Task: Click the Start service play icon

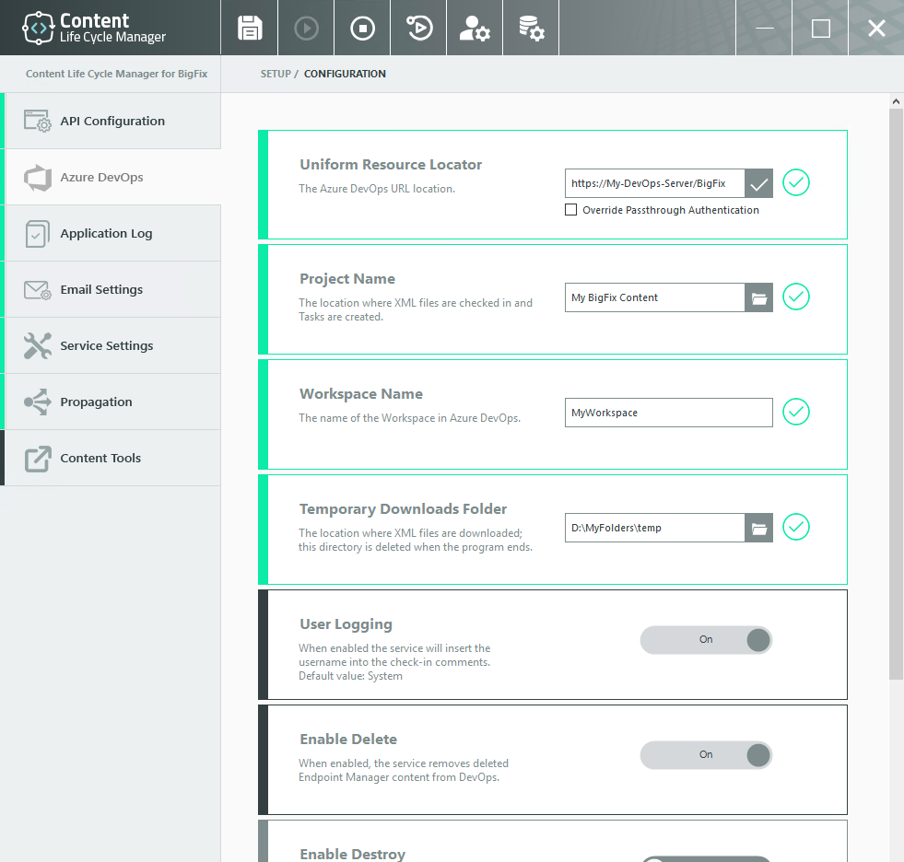Action: pyautogui.click(x=306, y=28)
